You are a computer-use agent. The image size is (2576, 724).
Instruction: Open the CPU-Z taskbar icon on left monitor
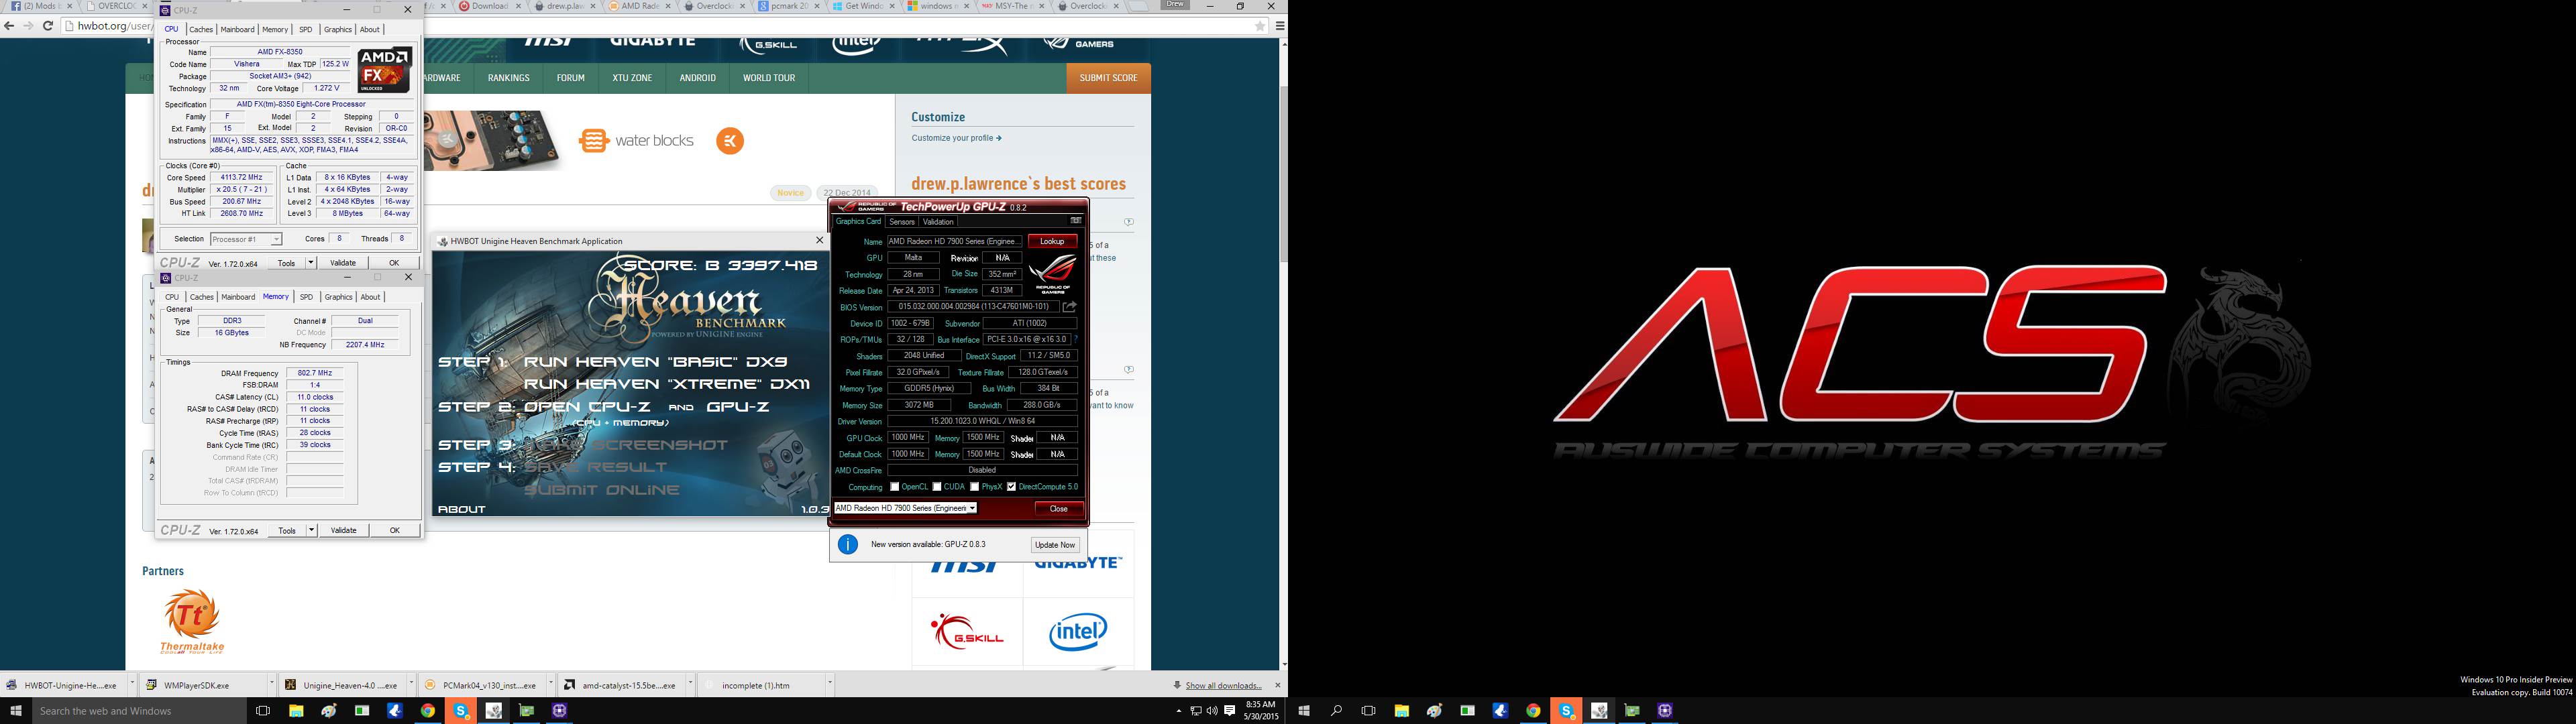(x=559, y=711)
